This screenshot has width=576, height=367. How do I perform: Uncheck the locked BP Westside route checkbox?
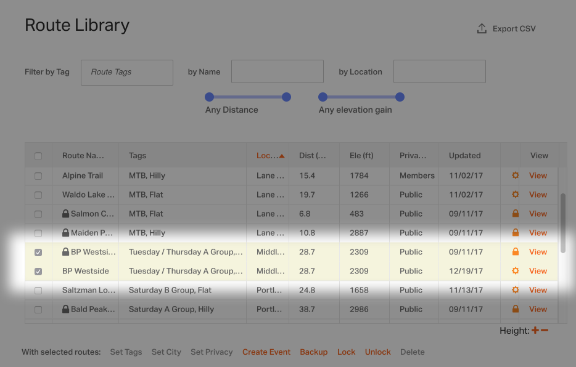pos(38,252)
